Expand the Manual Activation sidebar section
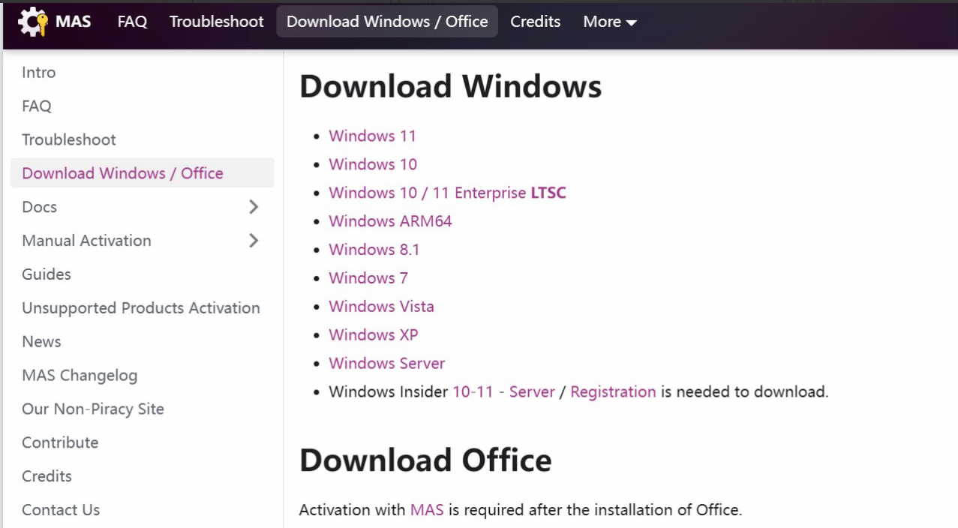Screen dimensions: 958x528 [254, 241]
